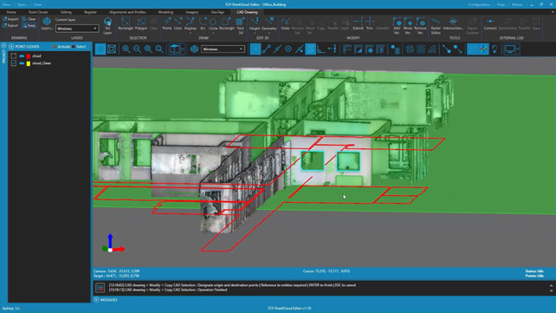Check the cloud layer checkbox

click(x=14, y=56)
